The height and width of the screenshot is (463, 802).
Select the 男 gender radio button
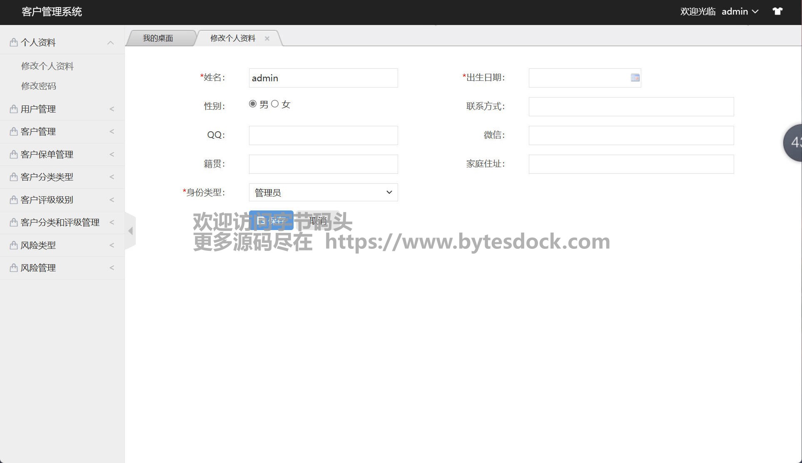click(x=253, y=104)
